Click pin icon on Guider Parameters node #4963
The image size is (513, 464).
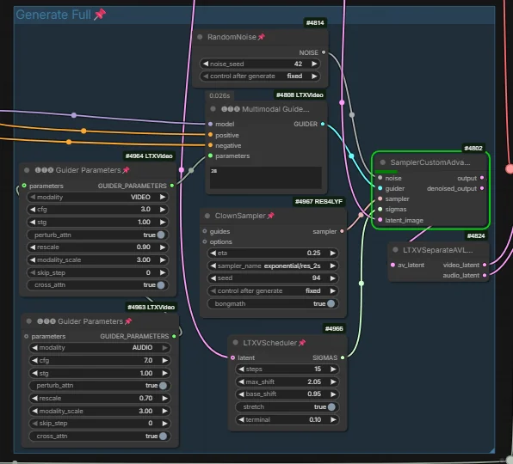[128, 321]
